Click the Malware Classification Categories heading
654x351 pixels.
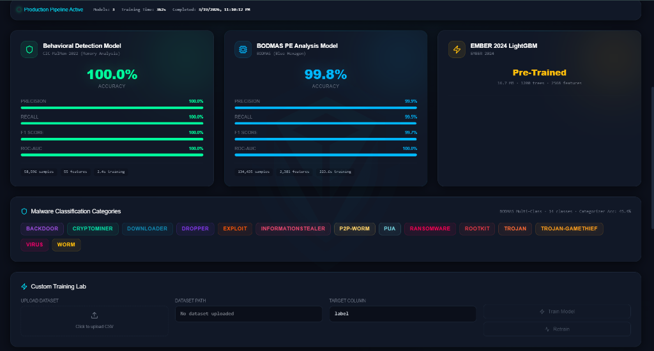(x=76, y=211)
